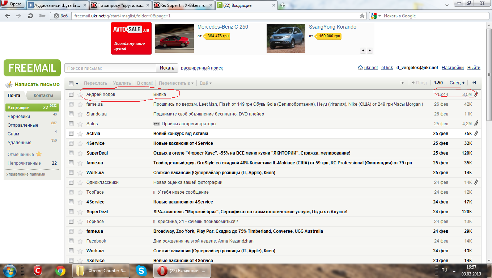Go to the next page with "След"

(457, 83)
